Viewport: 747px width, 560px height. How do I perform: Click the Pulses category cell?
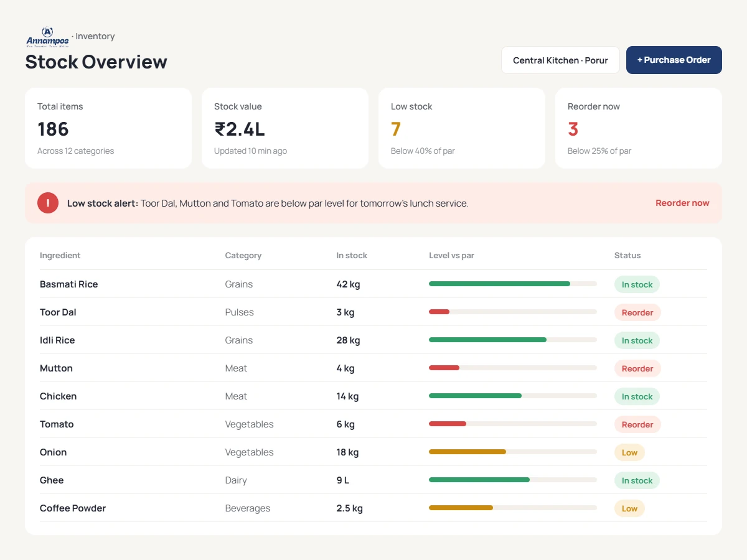[240, 312]
